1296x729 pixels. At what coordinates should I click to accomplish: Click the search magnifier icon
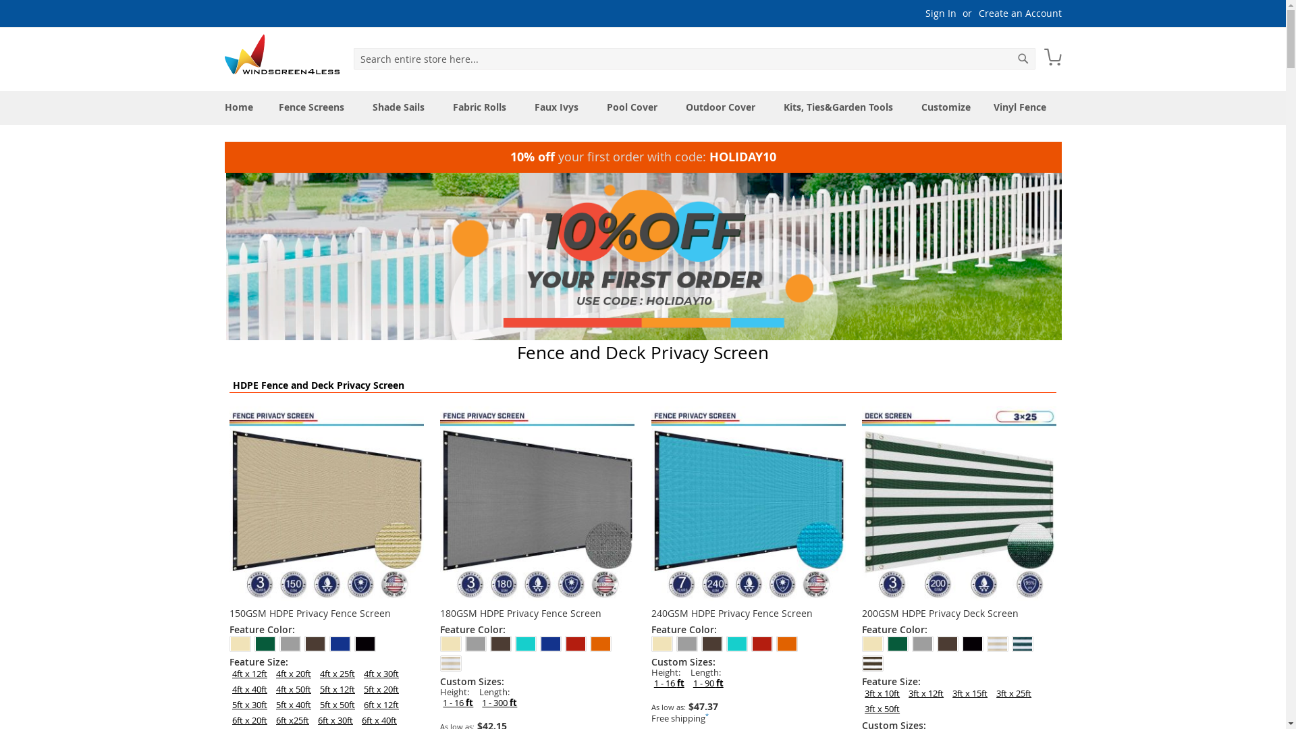1023,59
